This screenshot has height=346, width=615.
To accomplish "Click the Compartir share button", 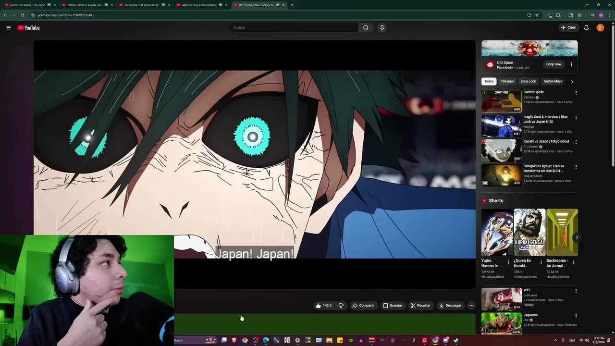I will click(363, 306).
